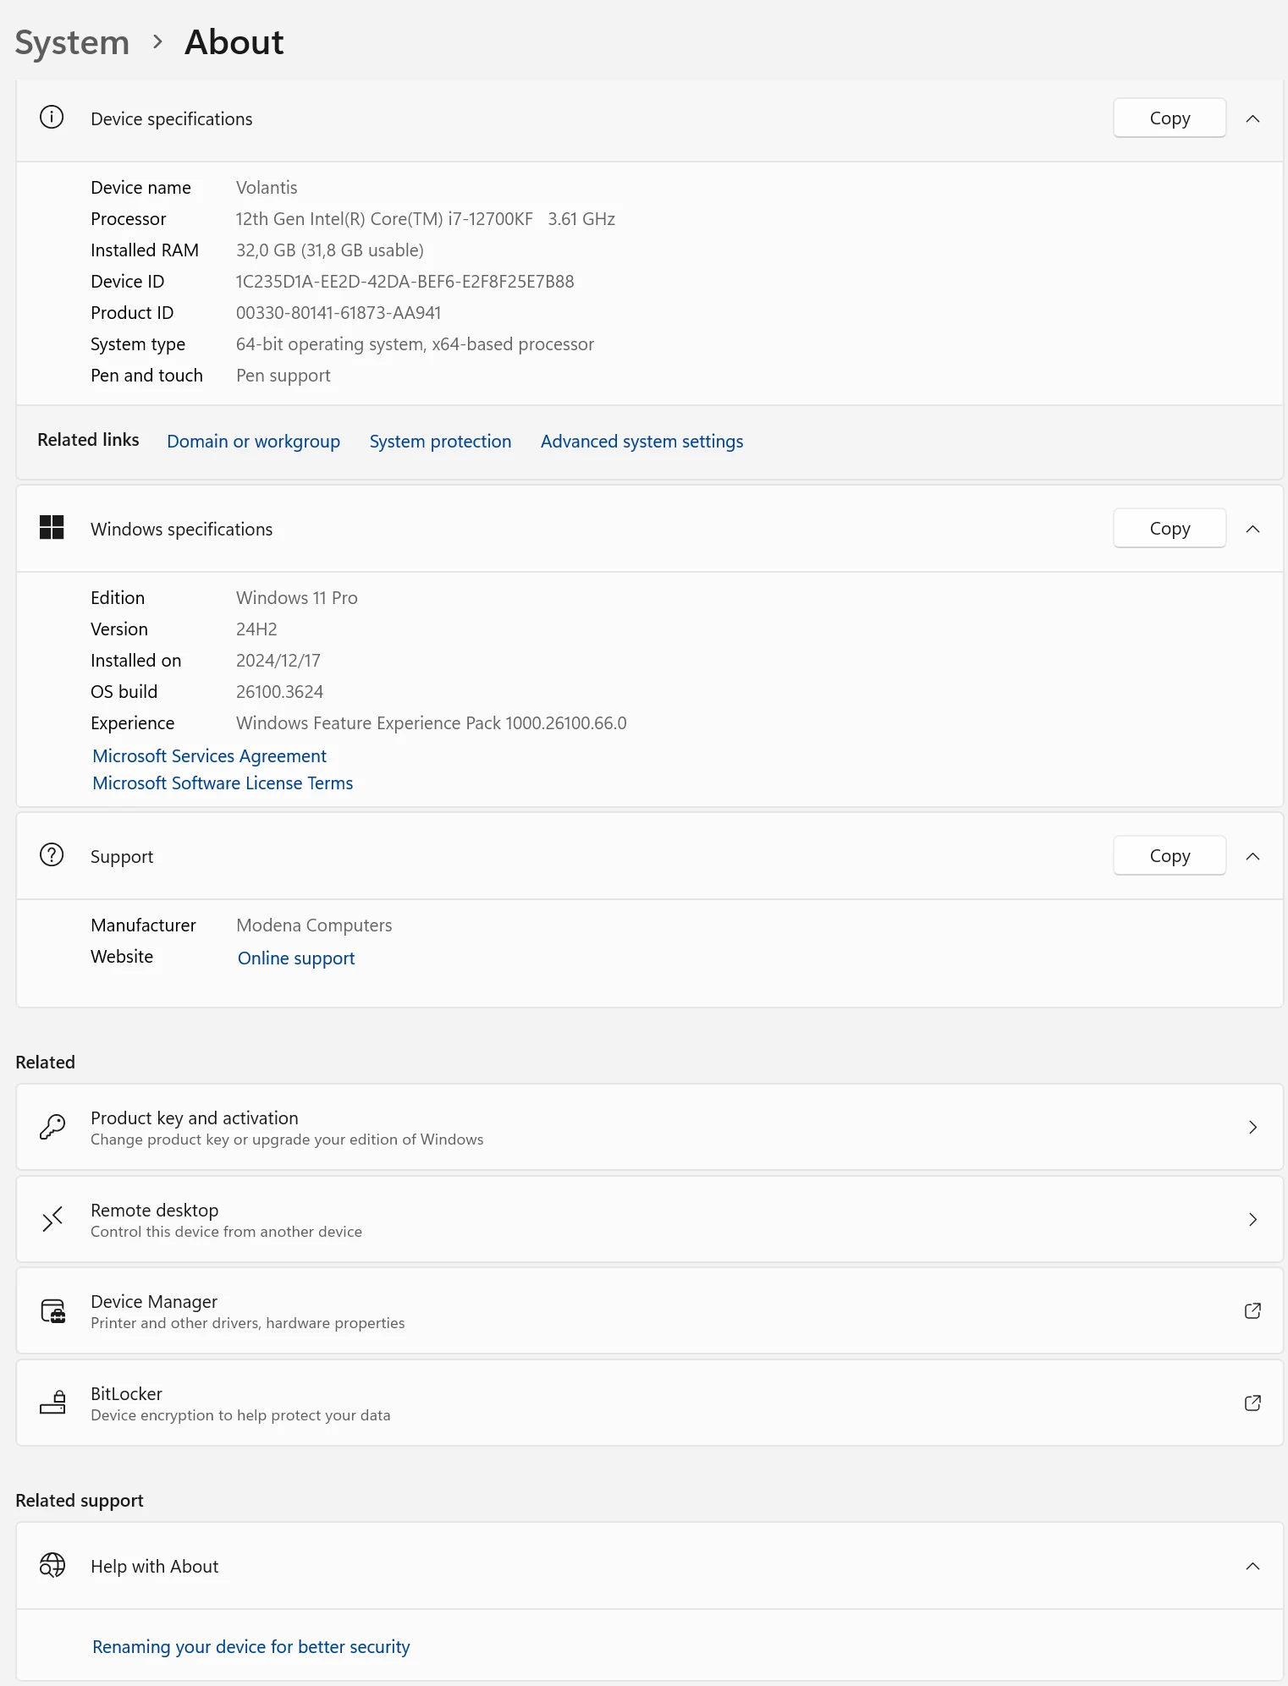Screen dimensions: 1288x1686
Task: Collapse the Windows specifications section
Action: 1253,529
